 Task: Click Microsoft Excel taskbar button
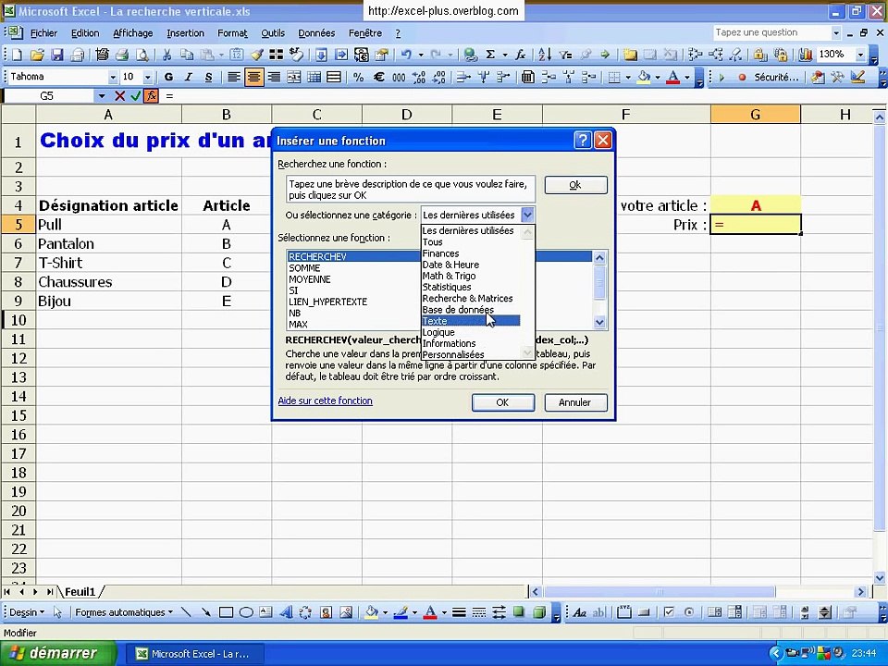193,654
